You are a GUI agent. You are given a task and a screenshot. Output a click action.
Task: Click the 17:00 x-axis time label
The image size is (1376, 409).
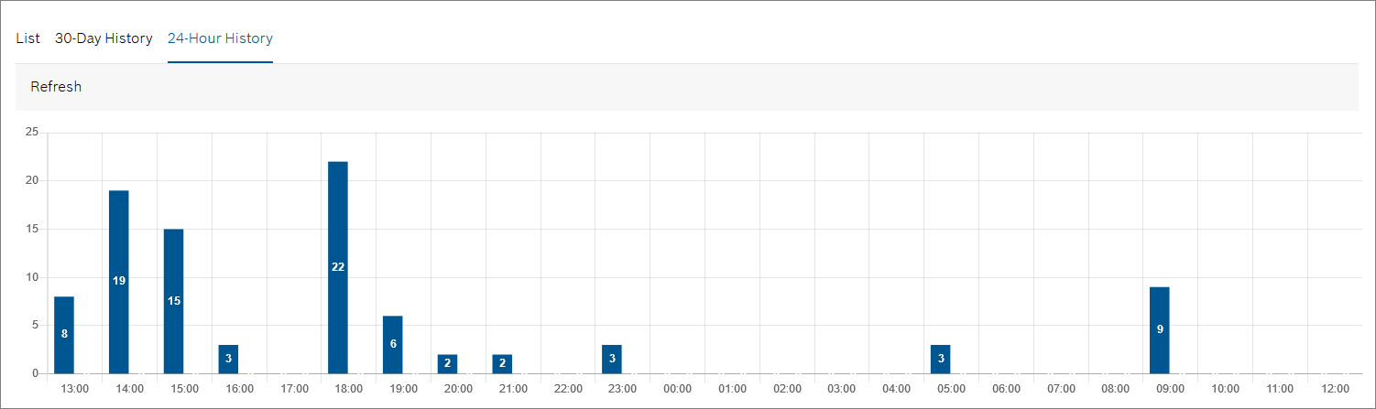(294, 389)
